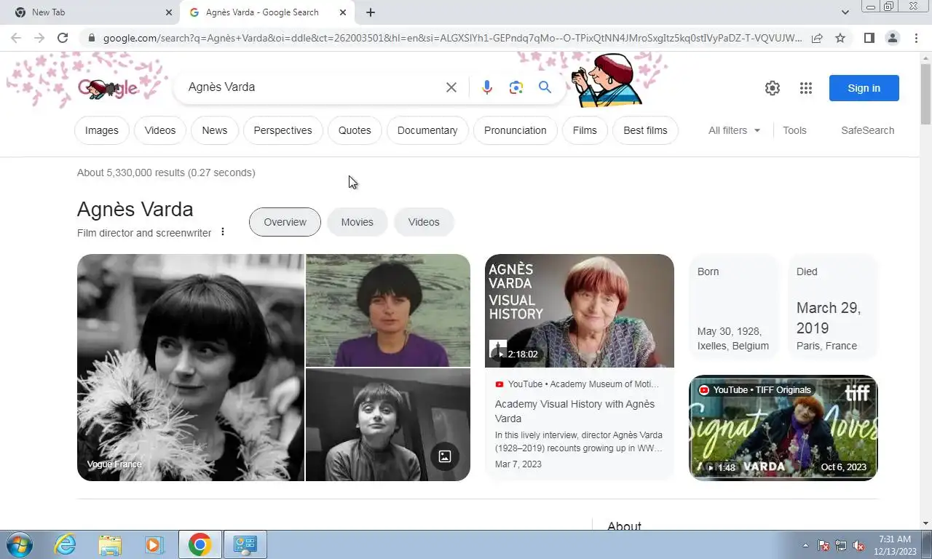This screenshot has height=559, width=932.
Task: Open the Tools options
Action: (x=794, y=130)
